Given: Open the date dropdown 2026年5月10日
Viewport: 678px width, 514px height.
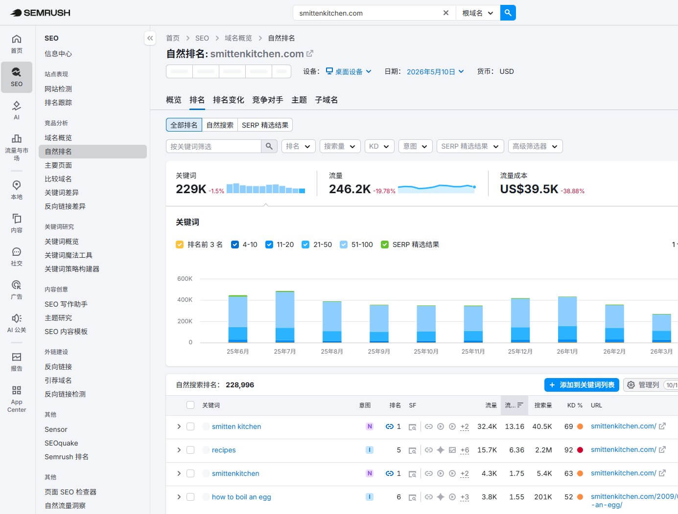Looking at the screenshot, I should click(435, 71).
